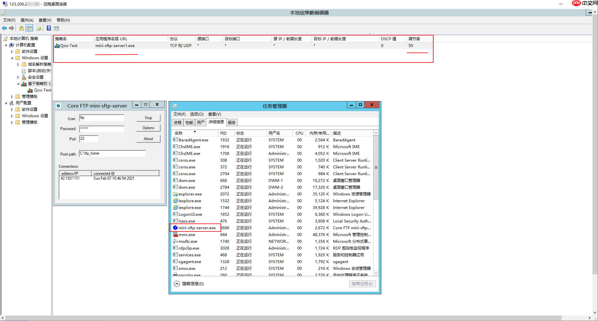Click the Forward navigation arrow in the toolbar
This screenshot has width=598, height=321.
(x=12, y=28)
